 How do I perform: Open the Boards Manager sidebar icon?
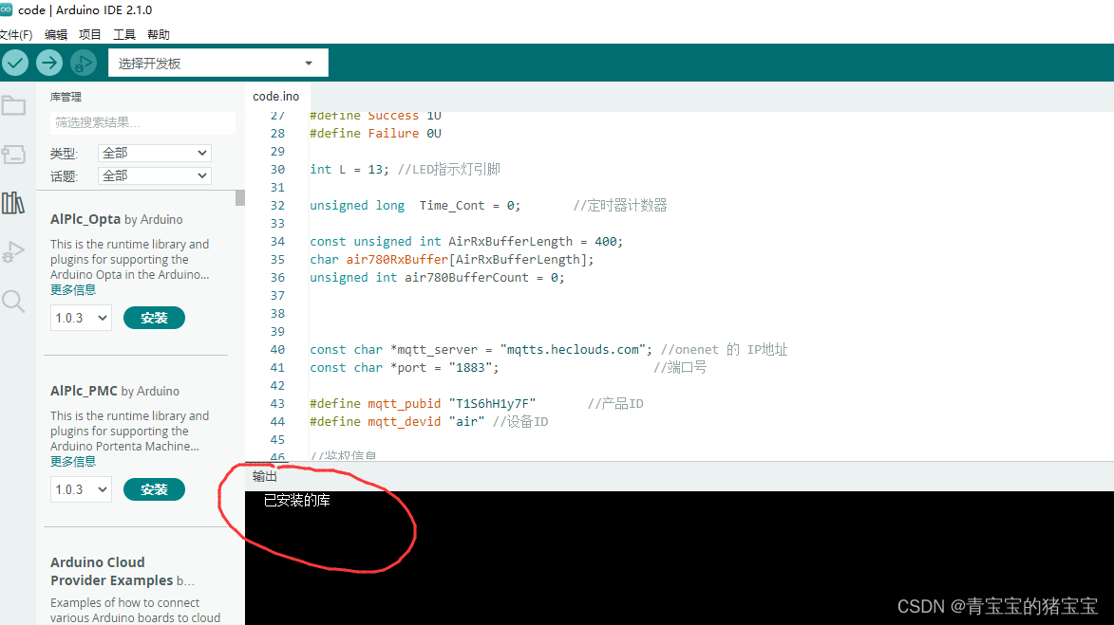click(x=14, y=155)
